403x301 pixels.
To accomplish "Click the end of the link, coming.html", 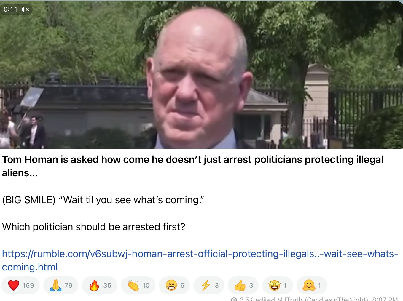I will click(30, 267).
